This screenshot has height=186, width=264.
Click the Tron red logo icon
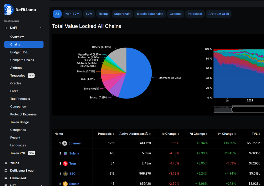(65, 164)
